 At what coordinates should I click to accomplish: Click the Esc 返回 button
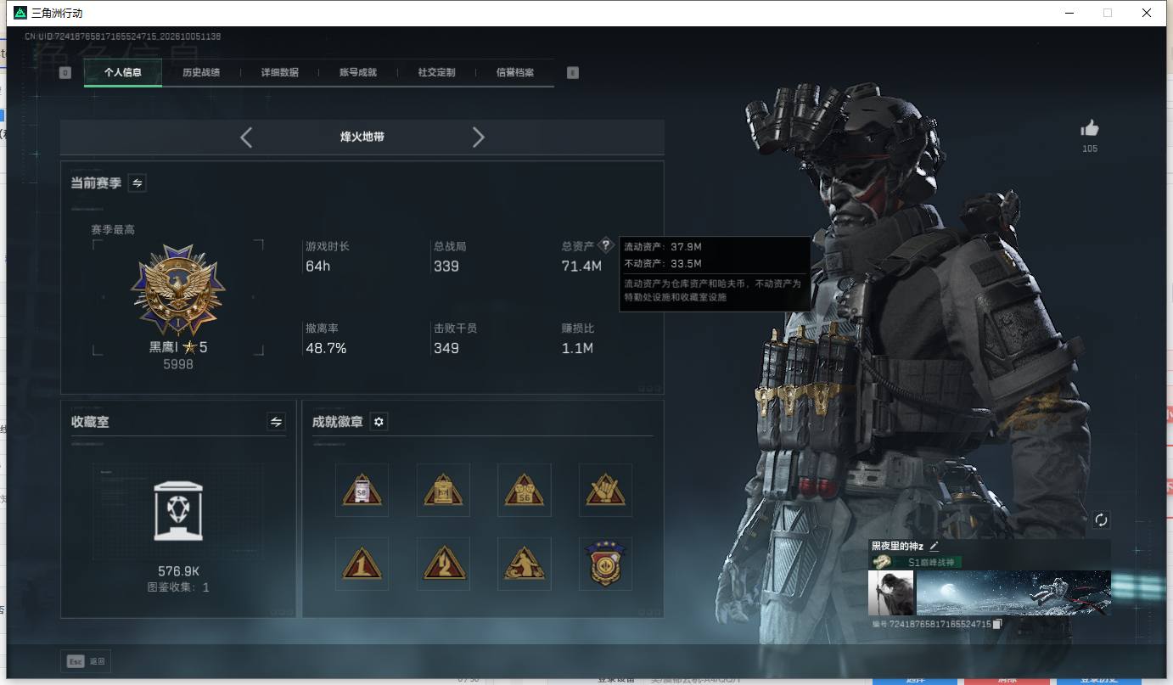pyautogui.click(x=86, y=661)
